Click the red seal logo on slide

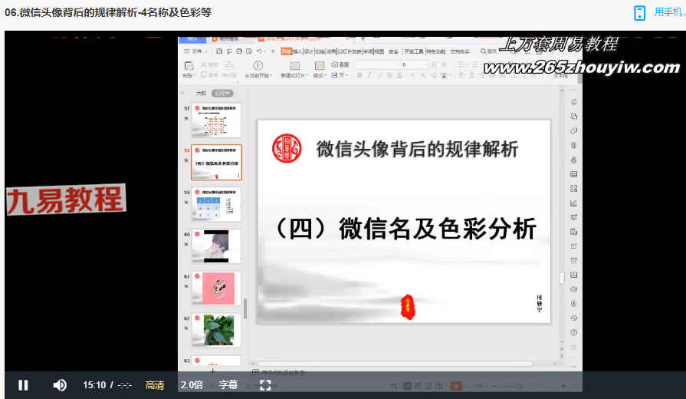(x=287, y=148)
